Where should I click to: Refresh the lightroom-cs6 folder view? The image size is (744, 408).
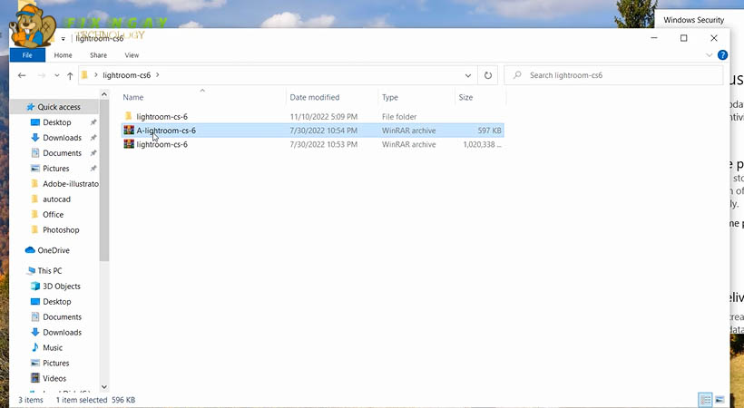488,75
